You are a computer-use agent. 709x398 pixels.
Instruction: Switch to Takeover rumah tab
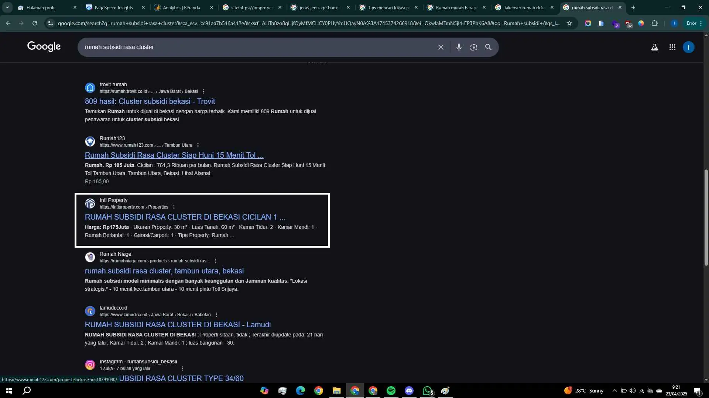524,7
